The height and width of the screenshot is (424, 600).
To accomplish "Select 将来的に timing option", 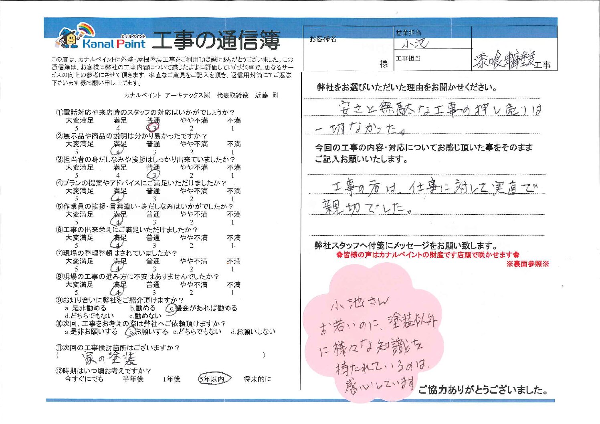I will pos(257,379).
